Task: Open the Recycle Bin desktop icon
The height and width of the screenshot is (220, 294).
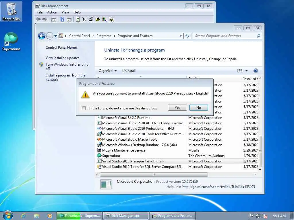Action: pyautogui.click(x=11, y=11)
